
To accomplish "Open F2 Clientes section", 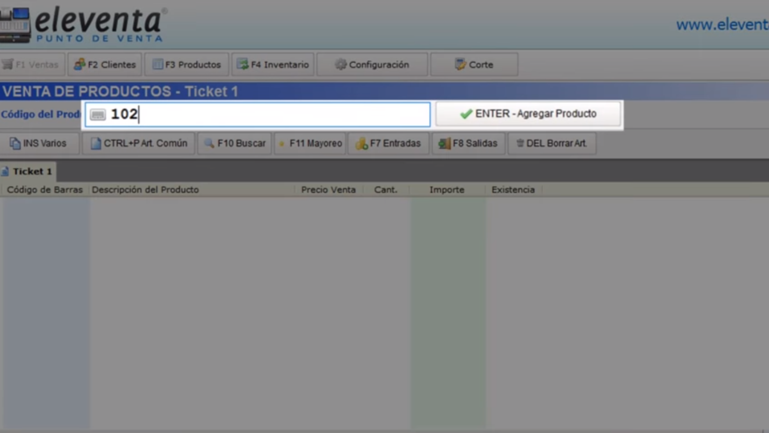I will pos(105,65).
